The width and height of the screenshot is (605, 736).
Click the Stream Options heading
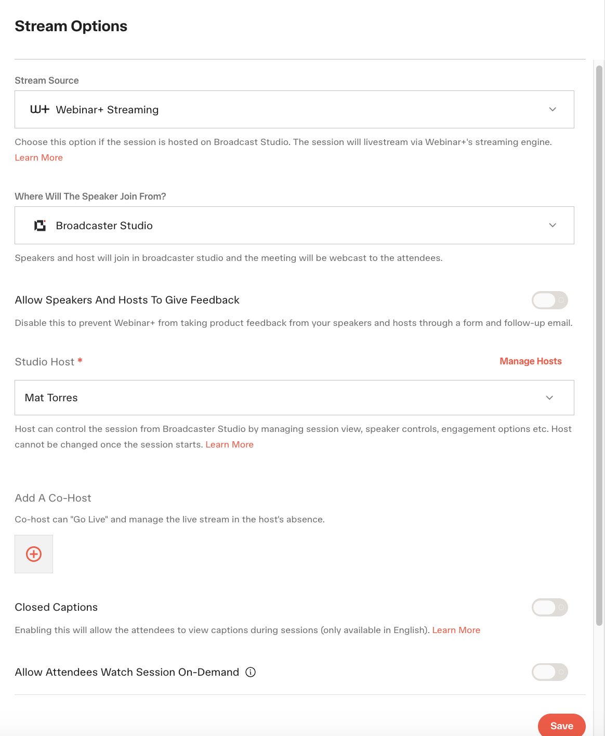[x=71, y=26]
